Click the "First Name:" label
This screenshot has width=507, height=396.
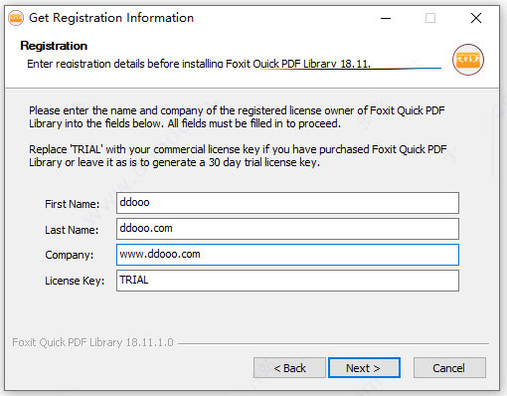(x=73, y=204)
